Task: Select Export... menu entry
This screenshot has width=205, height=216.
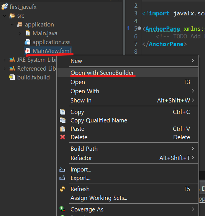Action: (x=128, y=178)
